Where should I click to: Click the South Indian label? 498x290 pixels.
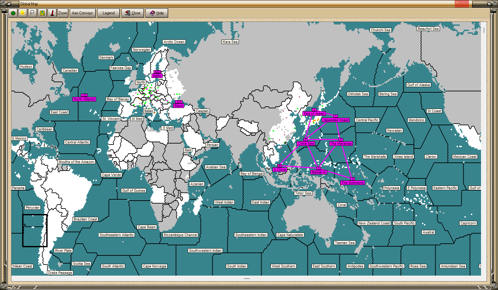(237, 266)
